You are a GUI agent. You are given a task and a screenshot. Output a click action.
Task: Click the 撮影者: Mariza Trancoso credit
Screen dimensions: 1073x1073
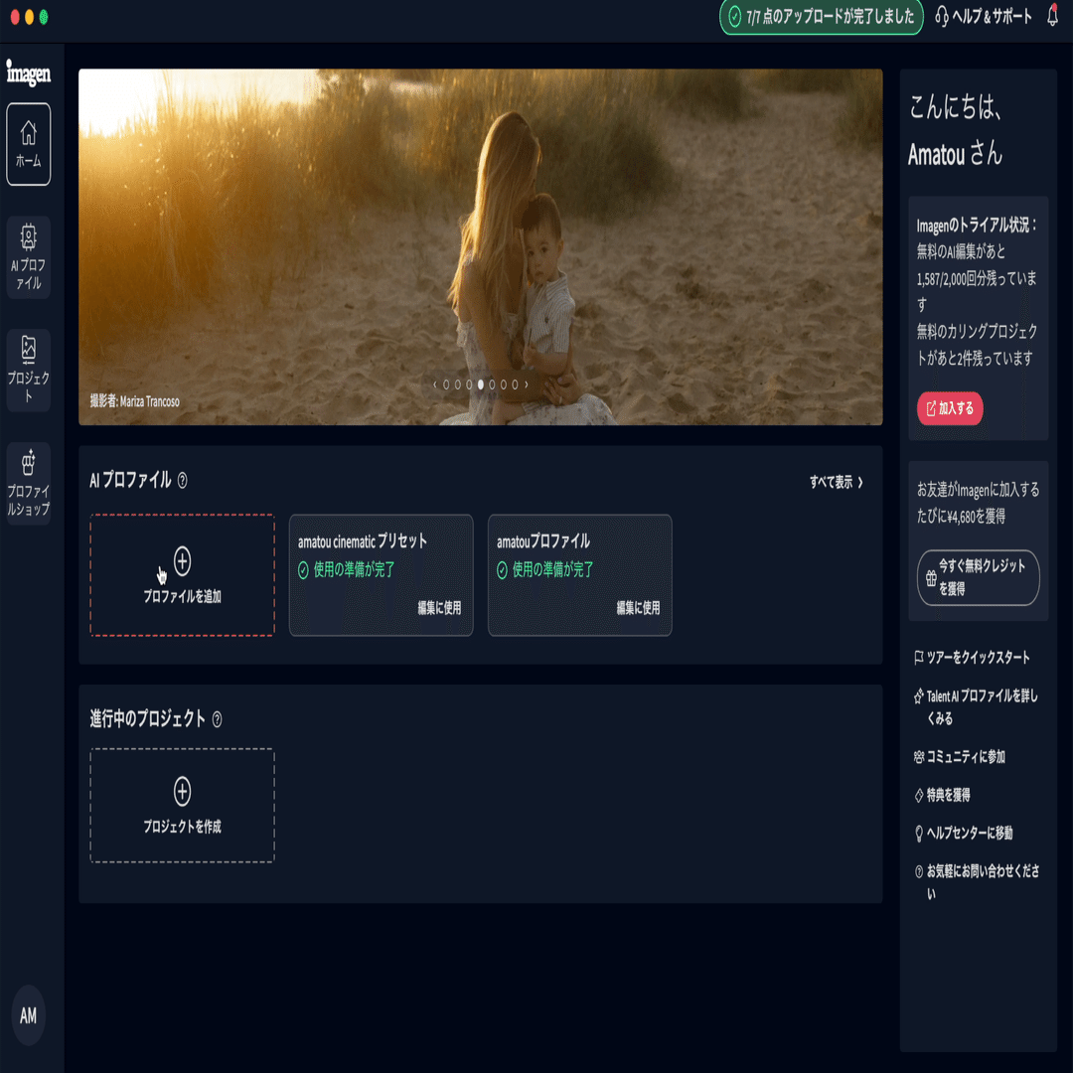pyautogui.click(x=135, y=401)
